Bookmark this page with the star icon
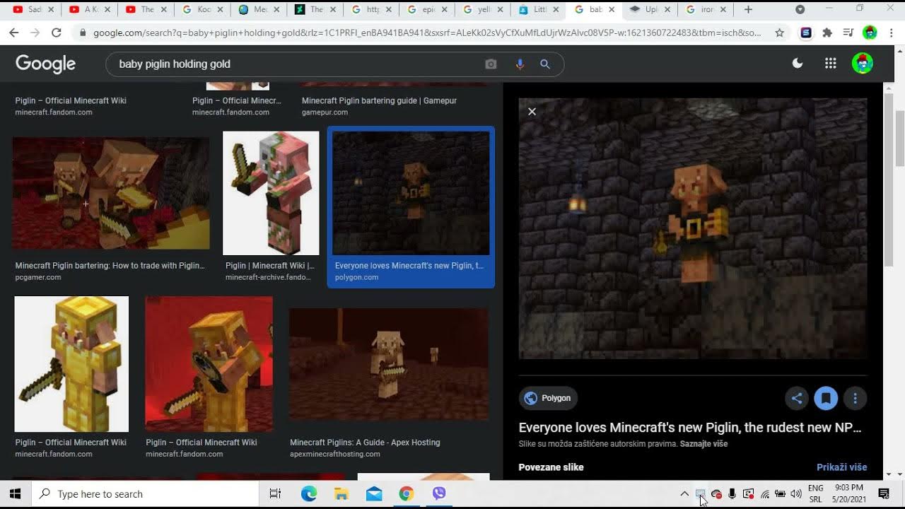Viewport: 905px width, 509px height. click(779, 33)
